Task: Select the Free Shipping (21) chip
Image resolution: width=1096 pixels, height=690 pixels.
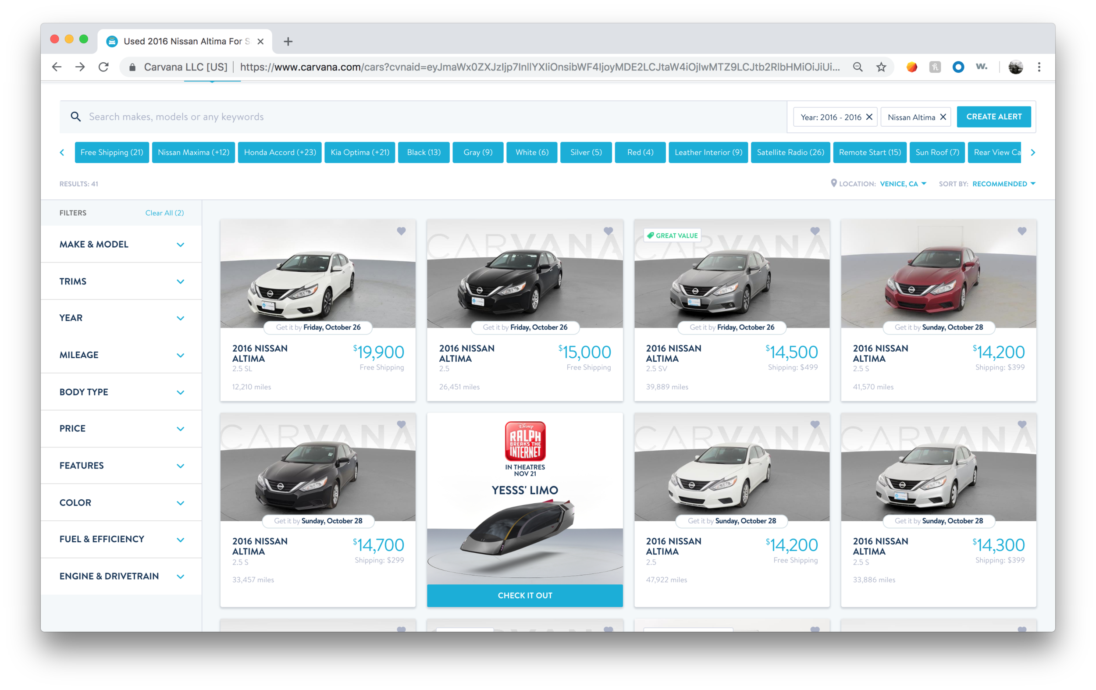Action: click(112, 153)
